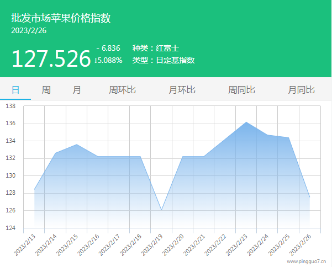Click the y-axis label 126
Viewport: 332px width, 267px height.
point(10,210)
